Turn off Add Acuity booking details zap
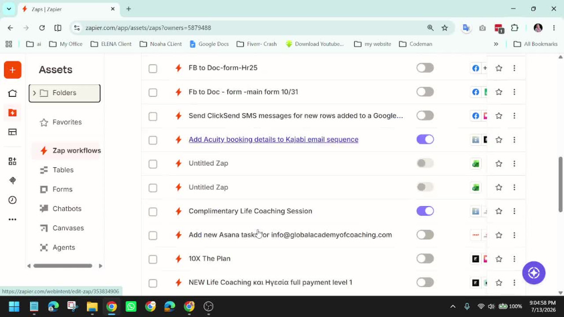 (425, 139)
